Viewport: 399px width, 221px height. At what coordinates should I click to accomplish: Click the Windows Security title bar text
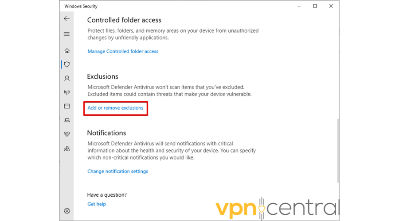(x=81, y=6)
